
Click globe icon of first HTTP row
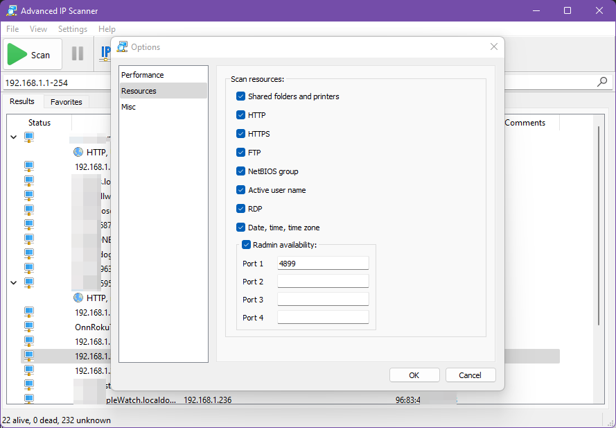[78, 152]
